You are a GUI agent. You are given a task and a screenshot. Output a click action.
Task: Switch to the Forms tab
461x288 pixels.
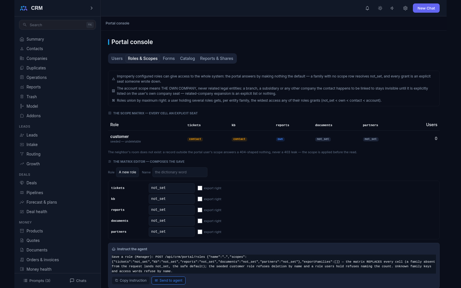(x=169, y=58)
